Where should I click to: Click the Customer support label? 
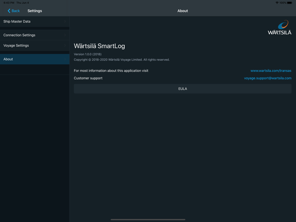(88, 78)
